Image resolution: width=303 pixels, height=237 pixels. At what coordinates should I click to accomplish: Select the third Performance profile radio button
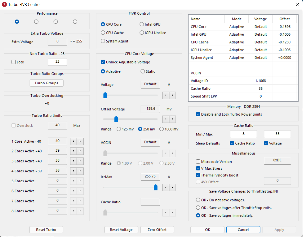(x=56, y=22)
